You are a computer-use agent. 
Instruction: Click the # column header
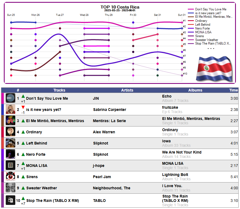[x=18, y=90]
